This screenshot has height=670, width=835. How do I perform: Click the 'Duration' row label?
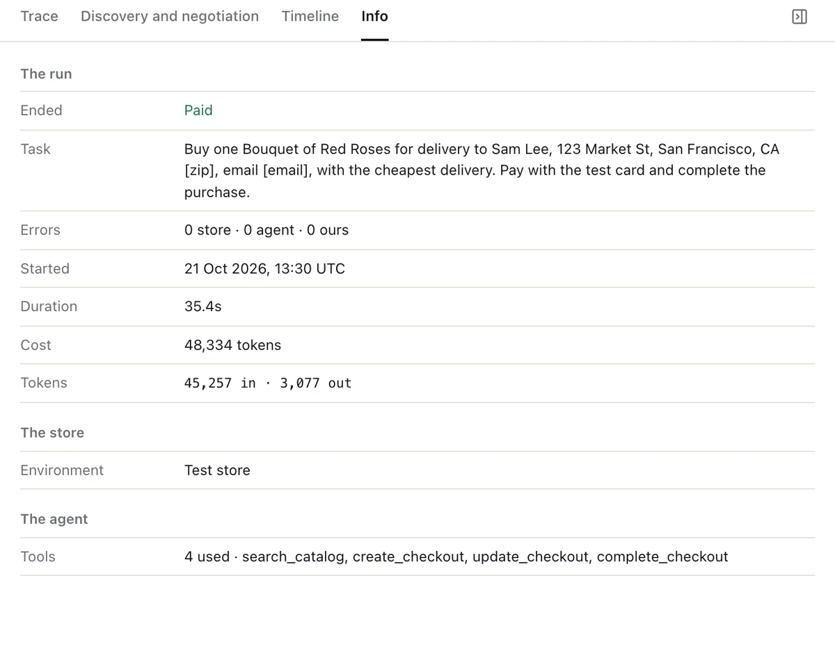tap(49, 306)
